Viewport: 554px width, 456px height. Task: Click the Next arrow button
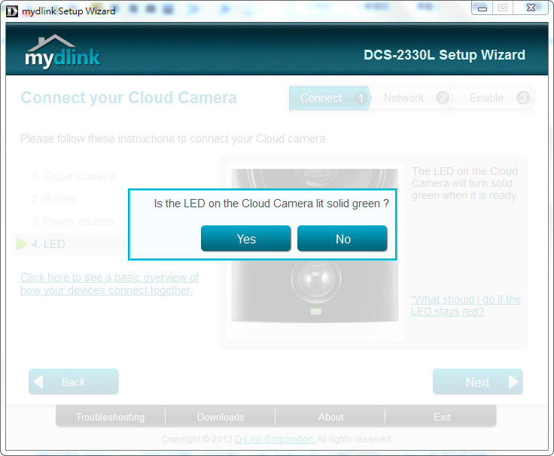477,382
